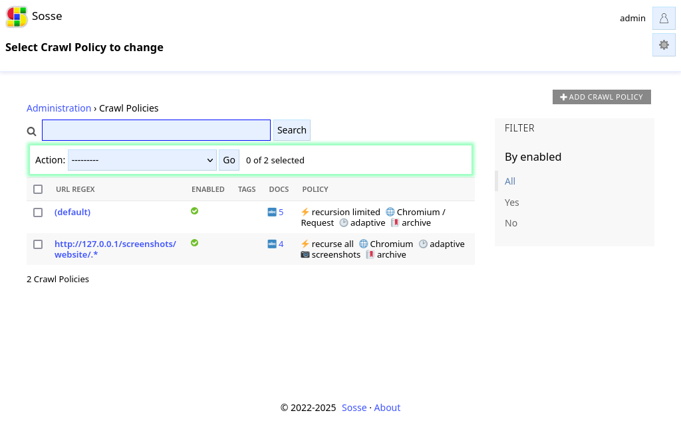
Task: Open the http://127.0.0.1/screenshots/website/.* policy
Action: click(115, 249)
